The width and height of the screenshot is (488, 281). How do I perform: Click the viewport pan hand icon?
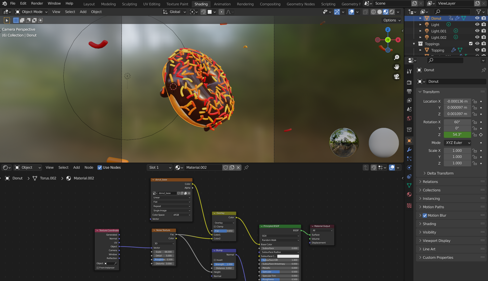(397, 67)
